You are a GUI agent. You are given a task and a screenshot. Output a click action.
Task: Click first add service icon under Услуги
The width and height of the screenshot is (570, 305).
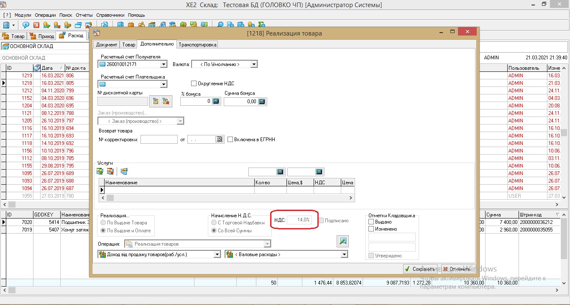(100, 171)
